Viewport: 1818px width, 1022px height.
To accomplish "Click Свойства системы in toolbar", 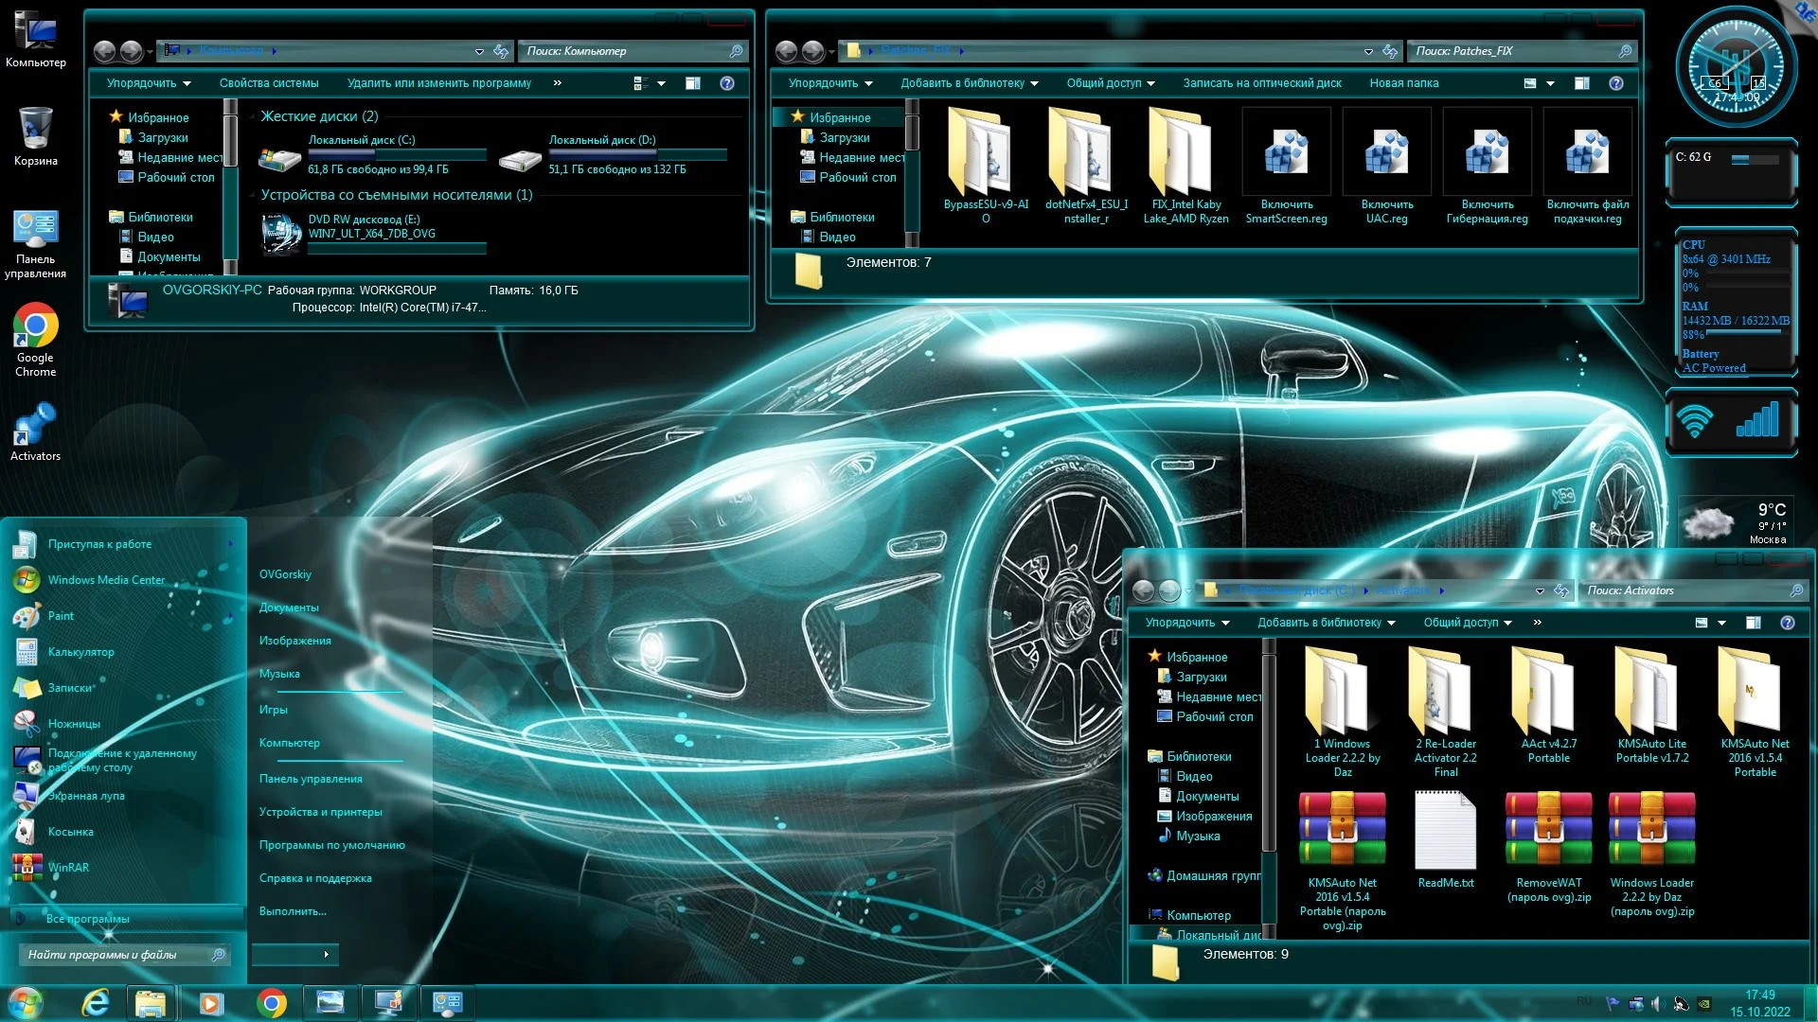I will (269, 83).
